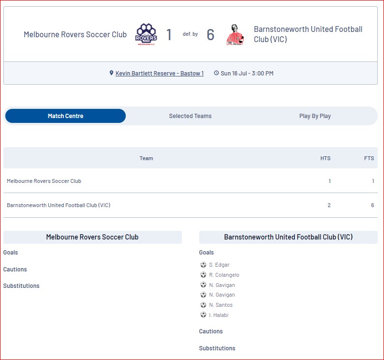The width and height of the screenshot is (384, 360).
Task: Click the FTS column header
Action: pos(369,158)
